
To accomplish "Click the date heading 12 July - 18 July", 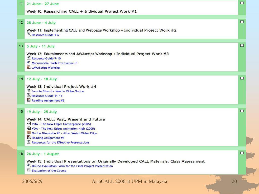I will pos(42,79).
